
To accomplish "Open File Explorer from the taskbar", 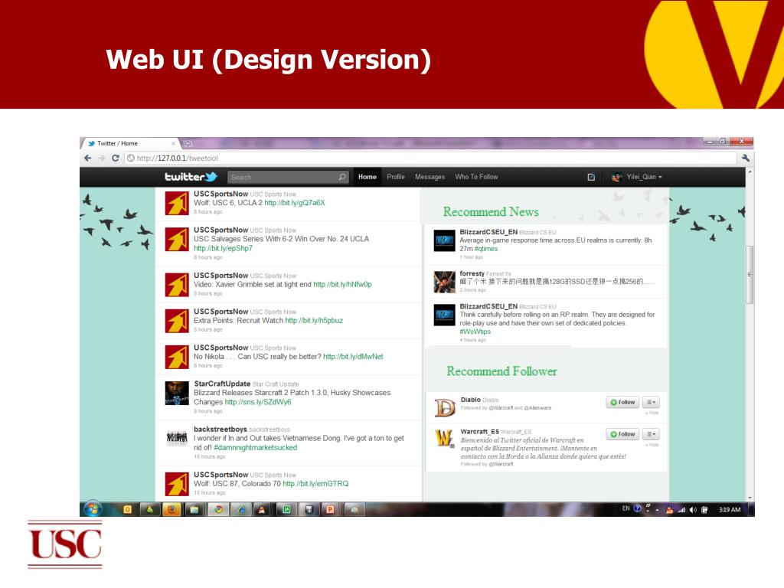I will [194, 509].
